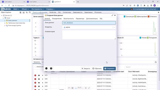The width and height of the screenshot is (160, 90).
Task: Switch to the Parameters tab in dialog
Action: (x=80, y=18)
